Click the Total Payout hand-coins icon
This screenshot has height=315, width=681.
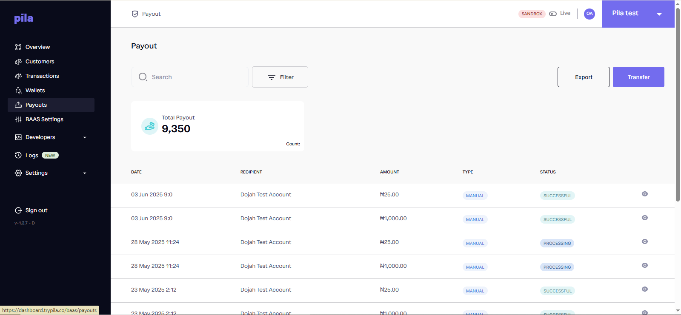click(x=150, y=126)
